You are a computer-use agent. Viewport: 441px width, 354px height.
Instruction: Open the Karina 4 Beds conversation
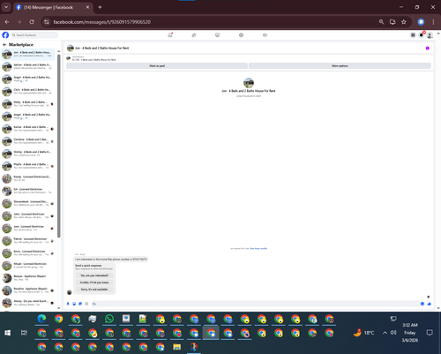click(x=28, y=129)
